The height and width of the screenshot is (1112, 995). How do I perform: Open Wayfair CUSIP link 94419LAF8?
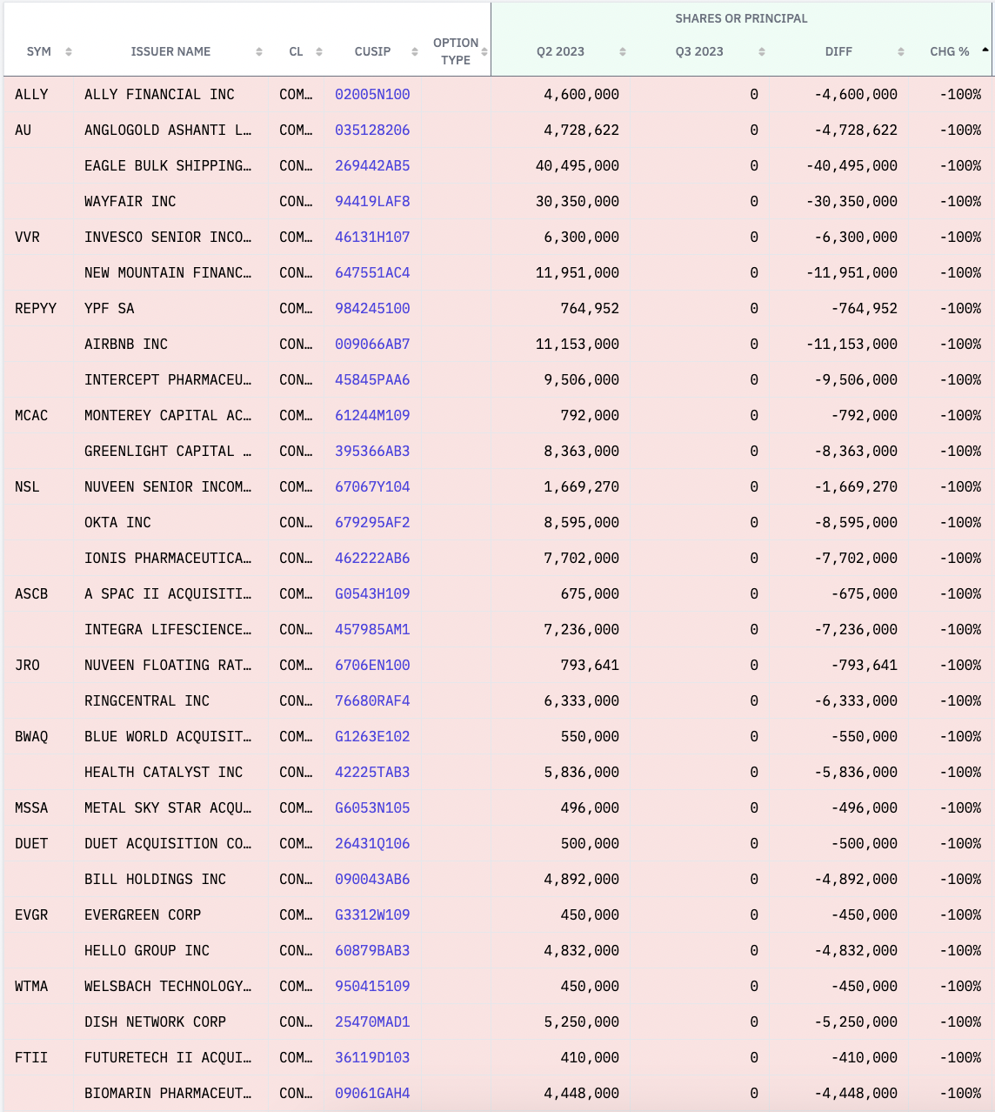coord(372,202)
